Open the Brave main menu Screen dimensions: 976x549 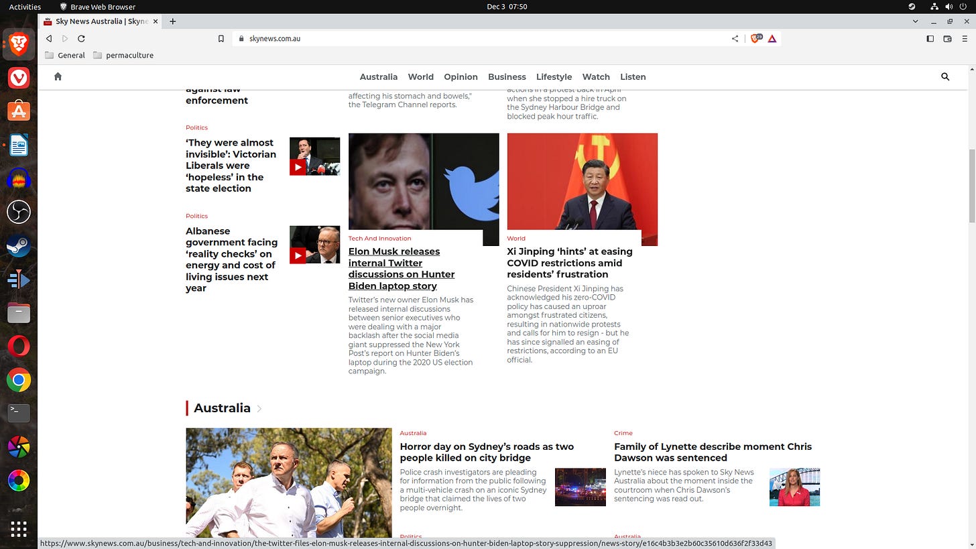964,39
